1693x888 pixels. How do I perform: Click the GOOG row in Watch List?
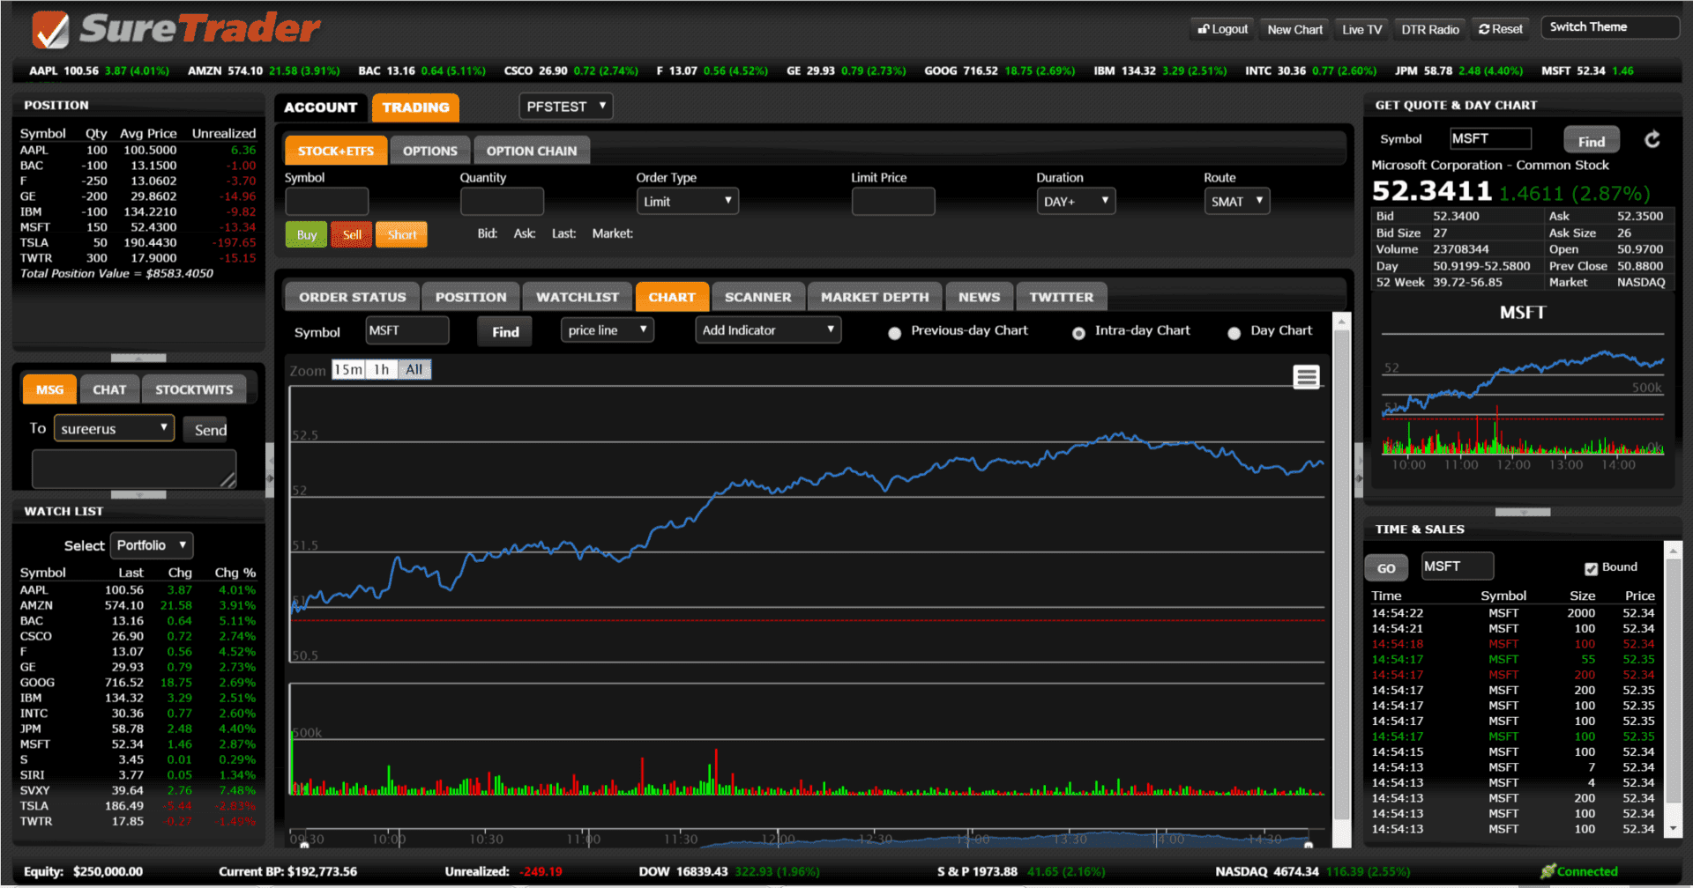pos(138,682)
